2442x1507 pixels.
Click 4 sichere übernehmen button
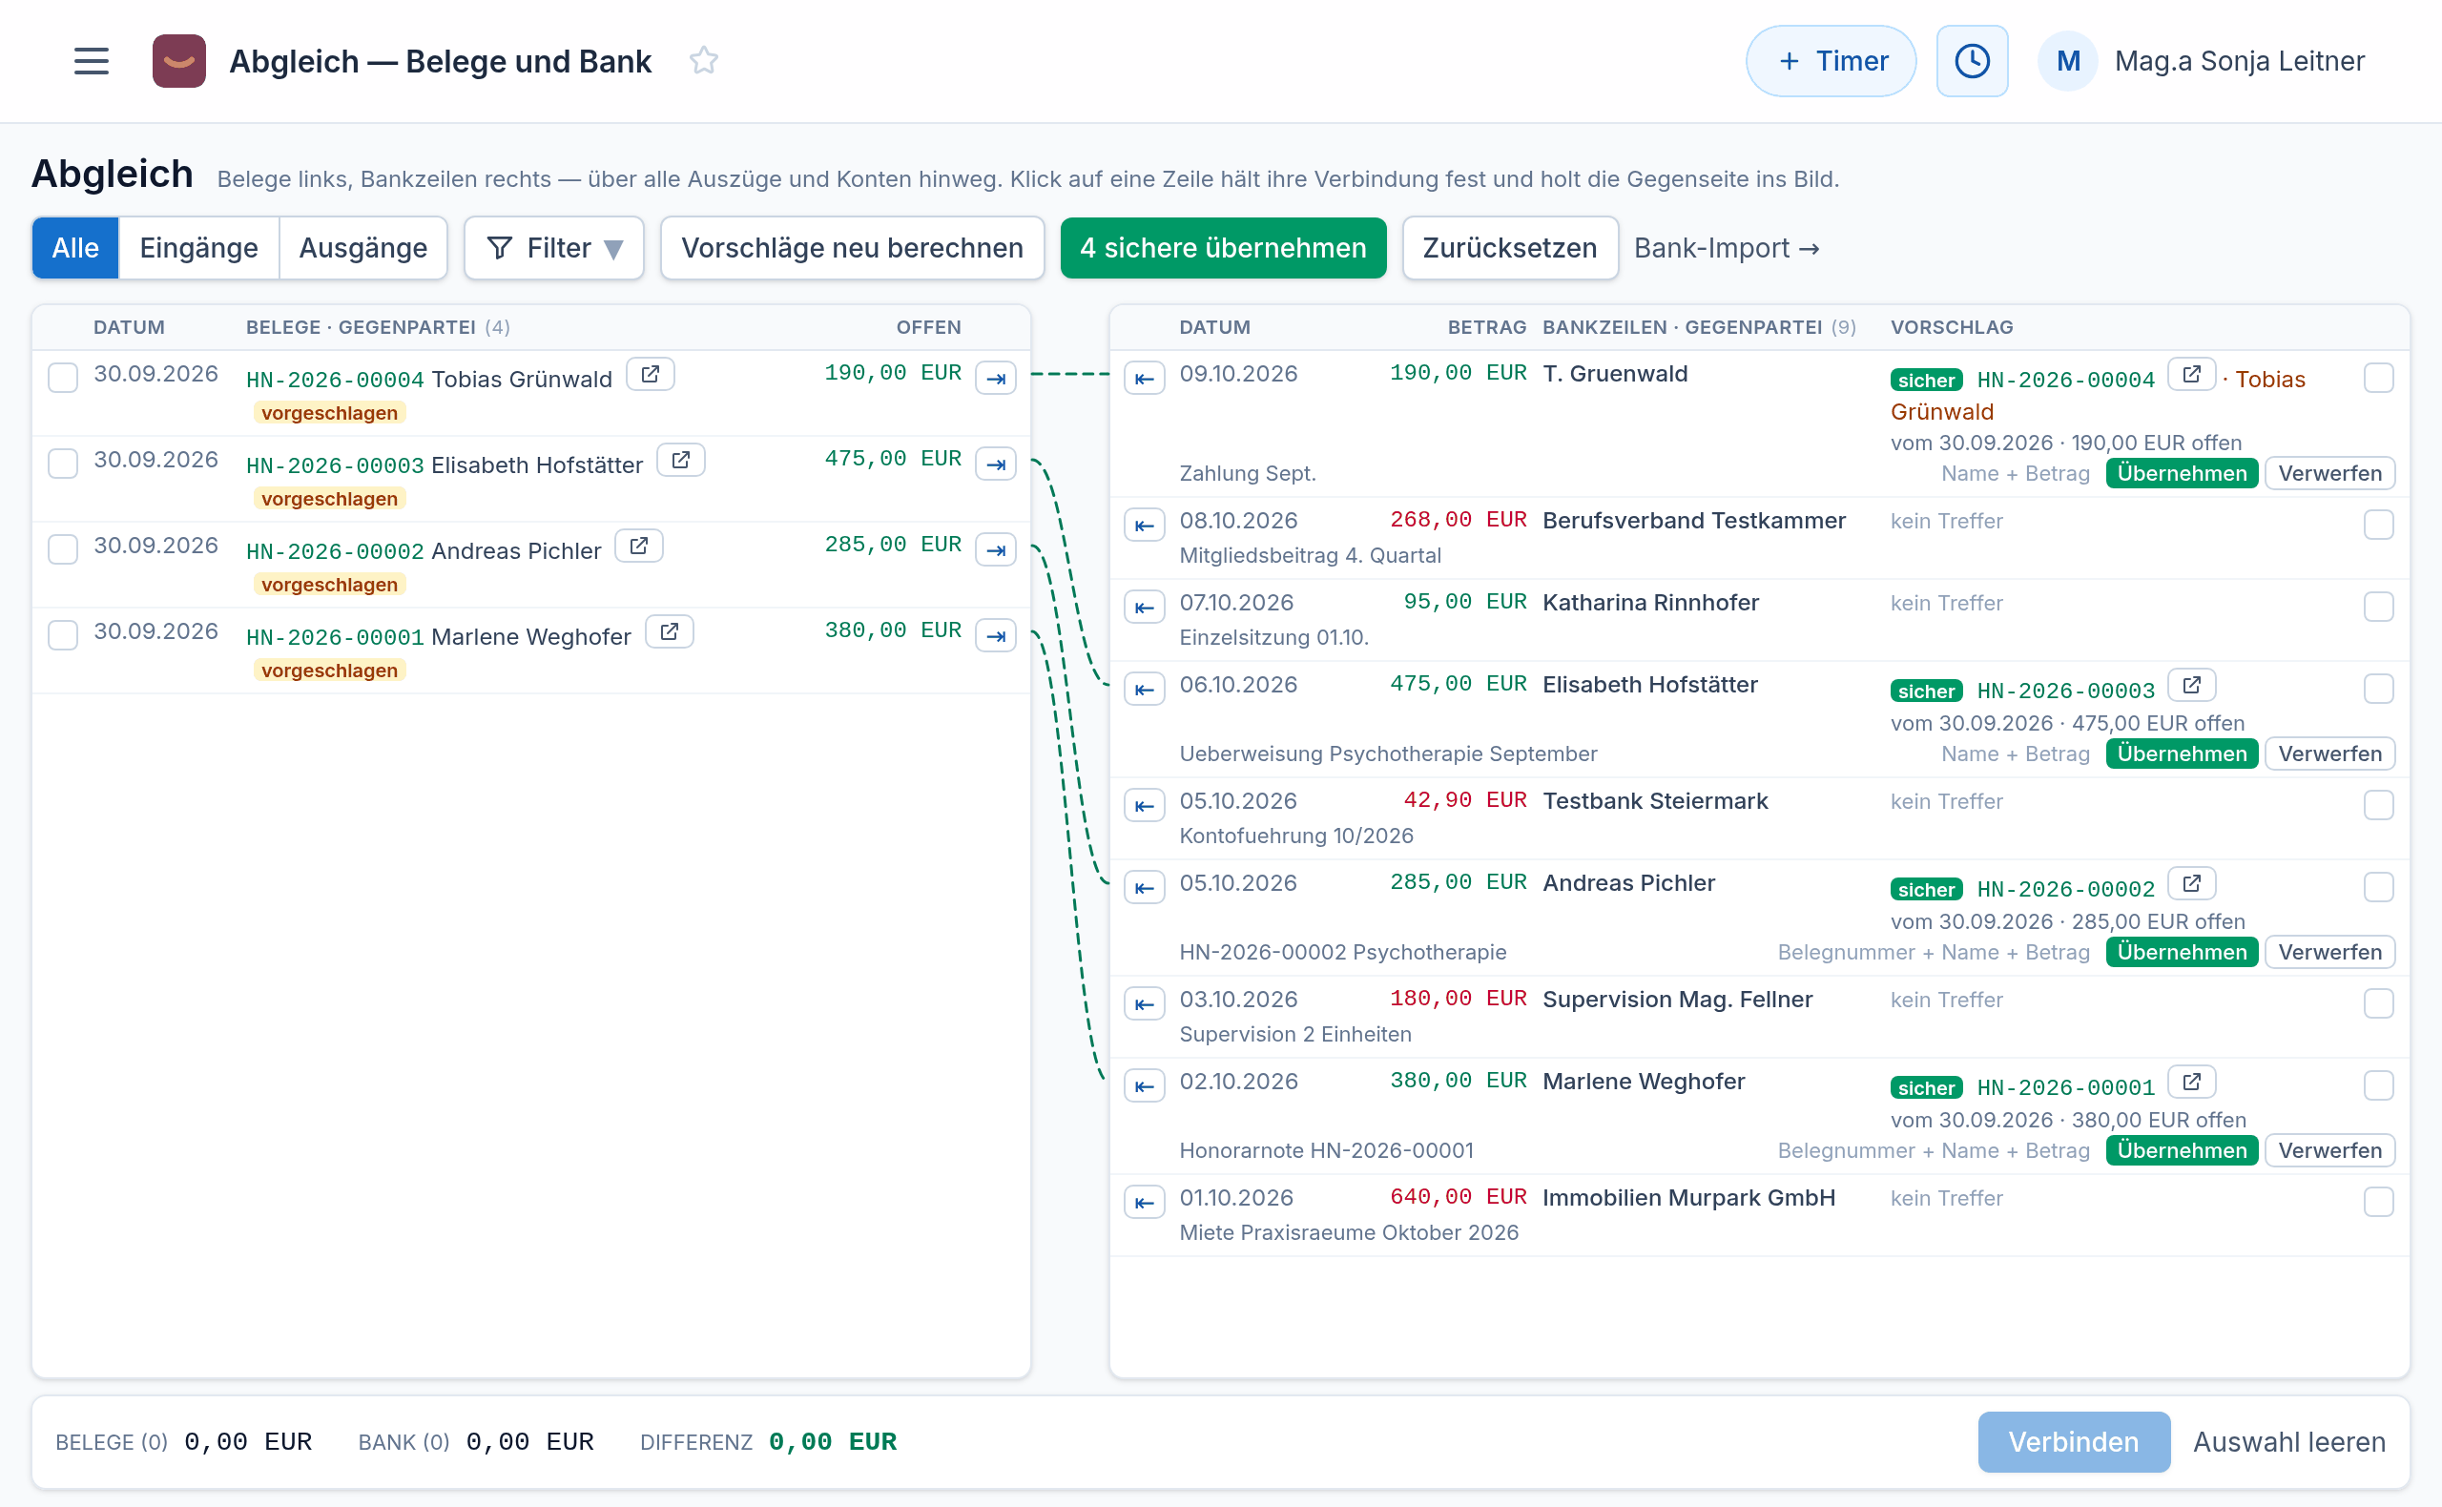(1223, 248)
